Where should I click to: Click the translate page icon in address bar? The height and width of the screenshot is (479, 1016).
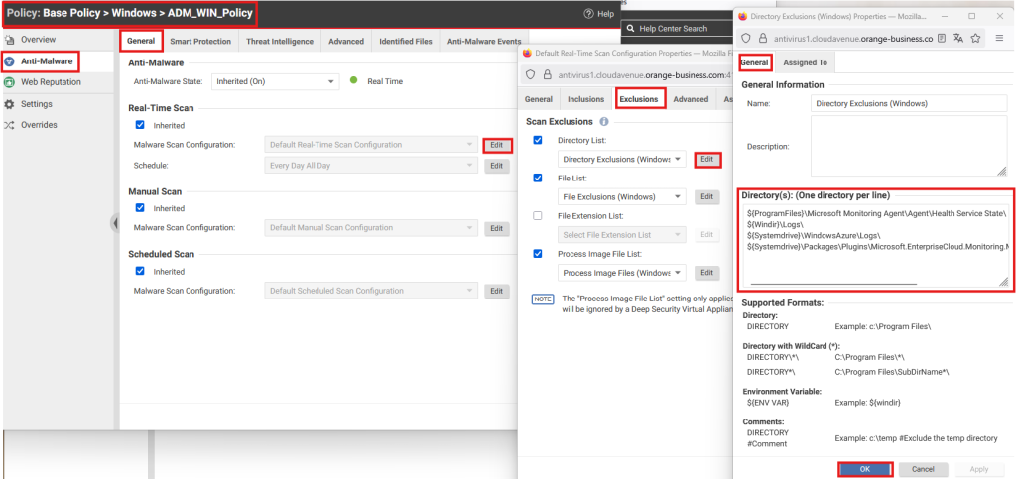pyautogui.click(x=956, y=39)
